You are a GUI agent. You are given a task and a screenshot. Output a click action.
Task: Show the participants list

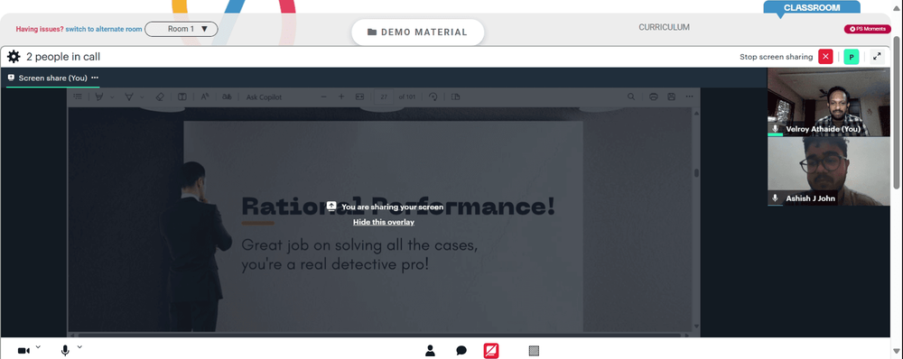pos(430,350)
